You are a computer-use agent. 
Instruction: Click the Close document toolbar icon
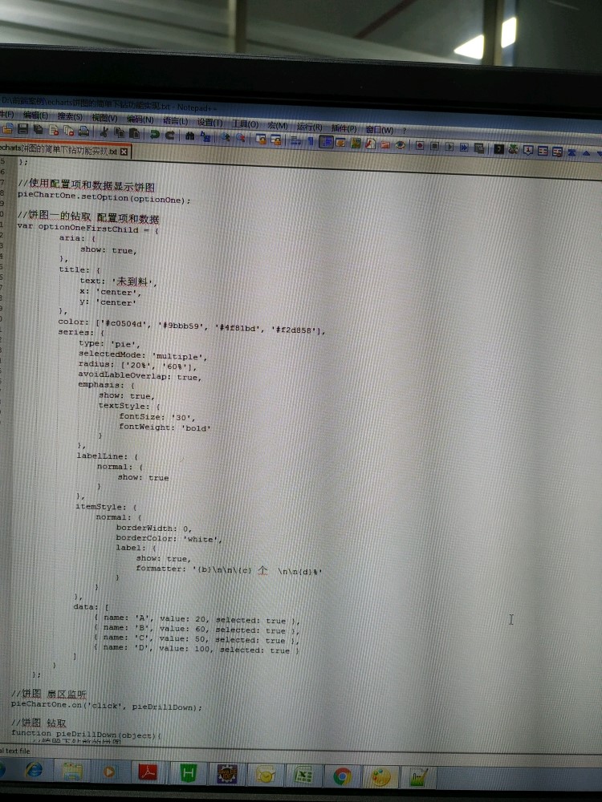tap(54, 131)
